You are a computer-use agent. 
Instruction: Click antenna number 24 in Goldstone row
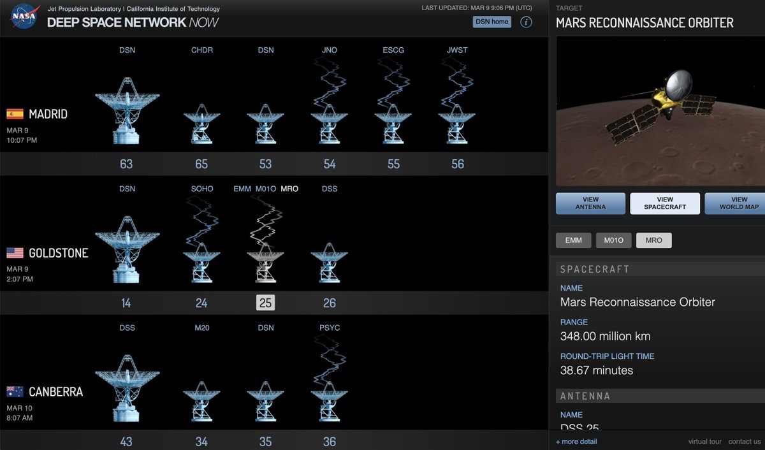coord(201,303)
